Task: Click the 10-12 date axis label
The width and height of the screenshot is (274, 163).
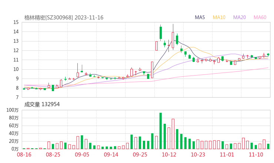Action: (169, 154)
